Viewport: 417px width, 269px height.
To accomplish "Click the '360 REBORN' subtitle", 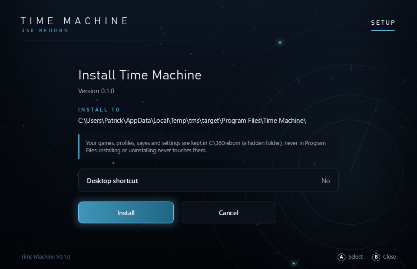I will pos(45,30).
